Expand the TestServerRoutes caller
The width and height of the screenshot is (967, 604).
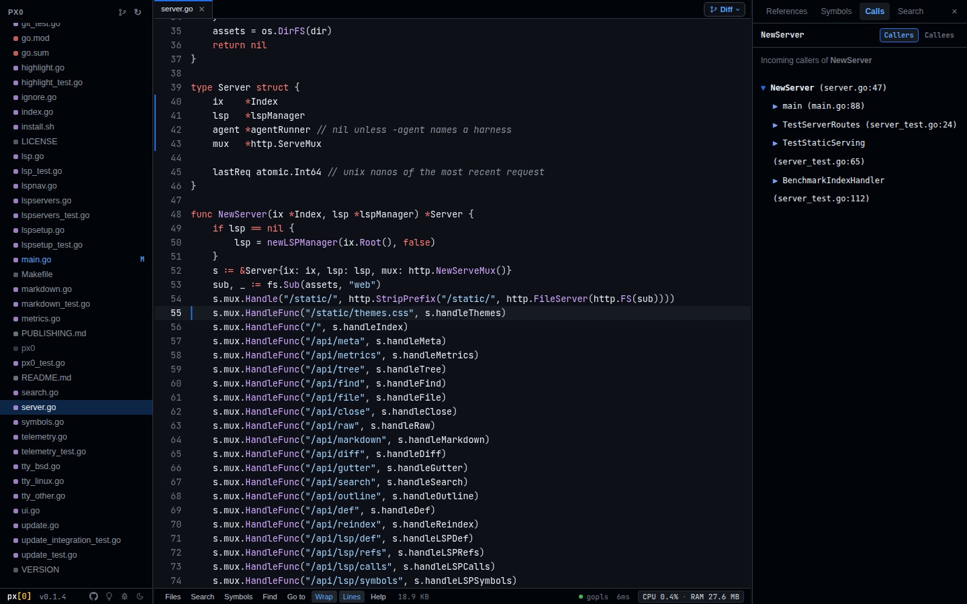775,125
